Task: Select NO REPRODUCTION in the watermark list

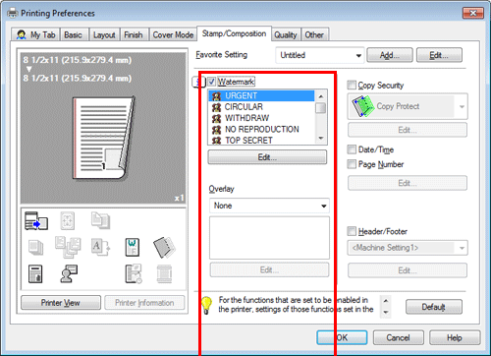Action: pos(262,129)
